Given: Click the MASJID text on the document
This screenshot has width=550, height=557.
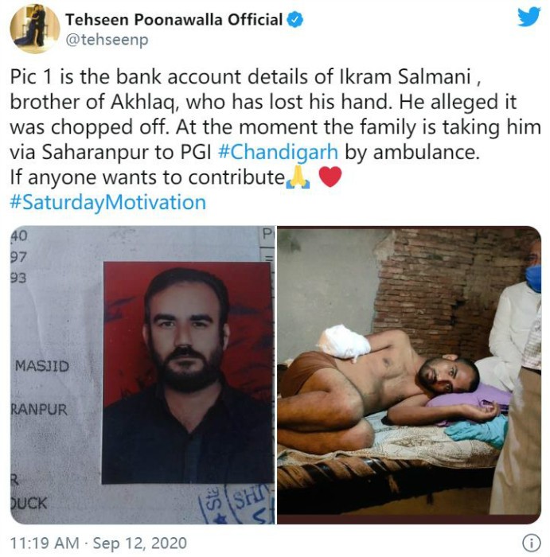Looking at the screenshot, I should click(42, 366).
